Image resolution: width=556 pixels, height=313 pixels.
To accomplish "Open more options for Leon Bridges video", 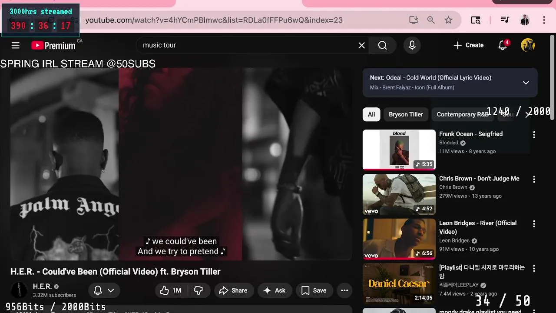I will 534,224.
